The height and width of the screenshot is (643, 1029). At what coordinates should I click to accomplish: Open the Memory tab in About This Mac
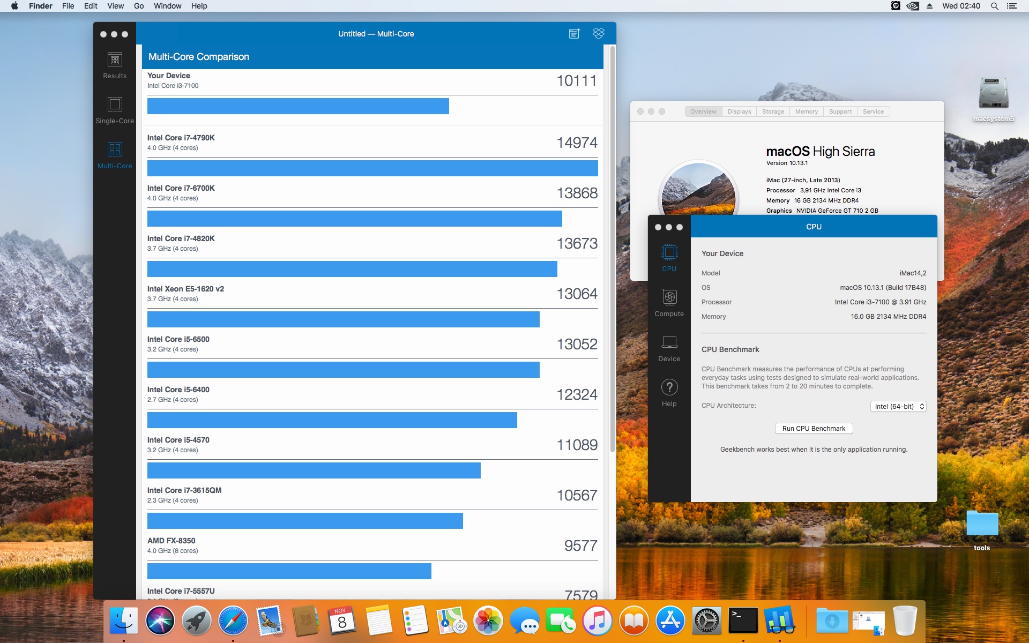806,111
